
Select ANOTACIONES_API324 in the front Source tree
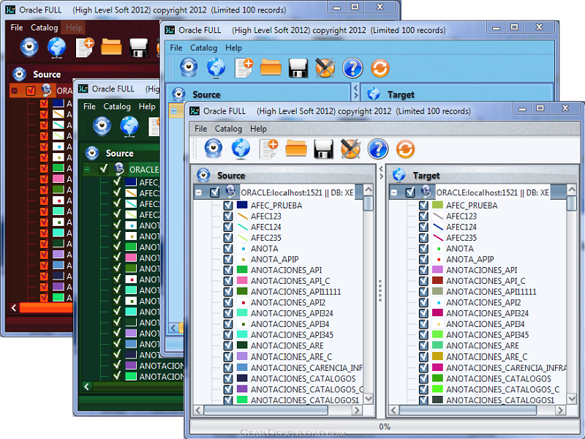(292, 313)
